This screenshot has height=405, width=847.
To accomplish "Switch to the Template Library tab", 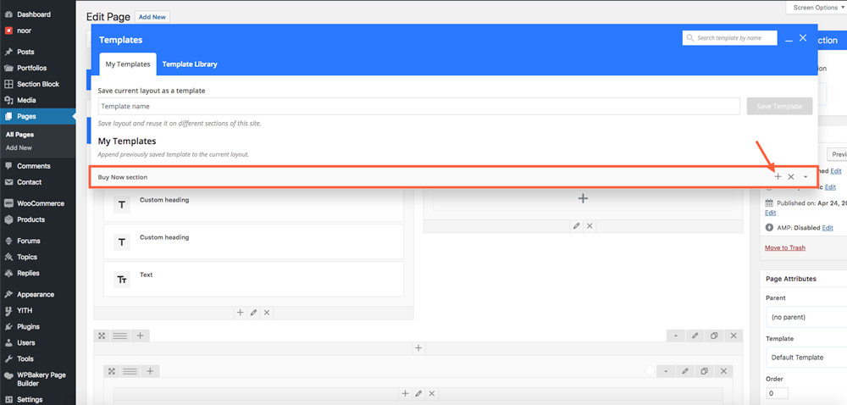I will 190,64.
